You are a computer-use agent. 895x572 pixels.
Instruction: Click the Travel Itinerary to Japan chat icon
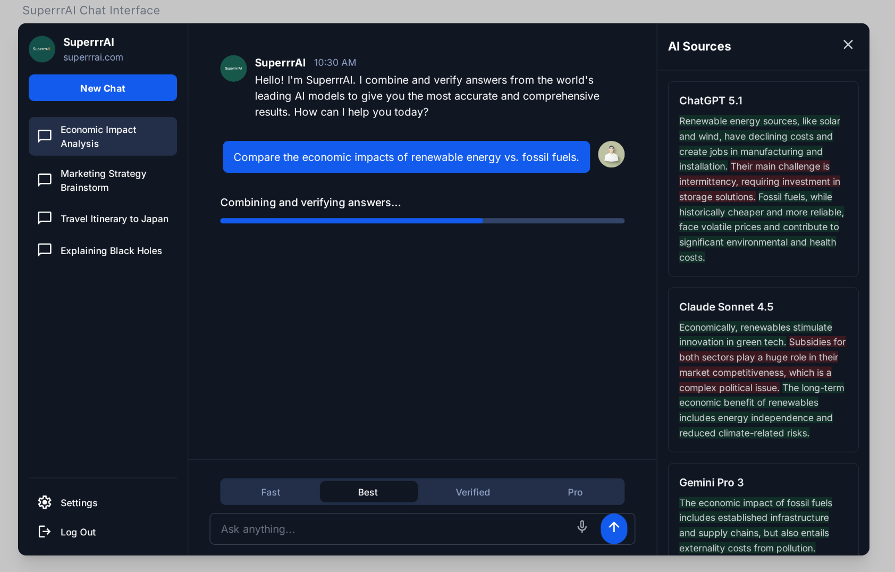[45, 218]
